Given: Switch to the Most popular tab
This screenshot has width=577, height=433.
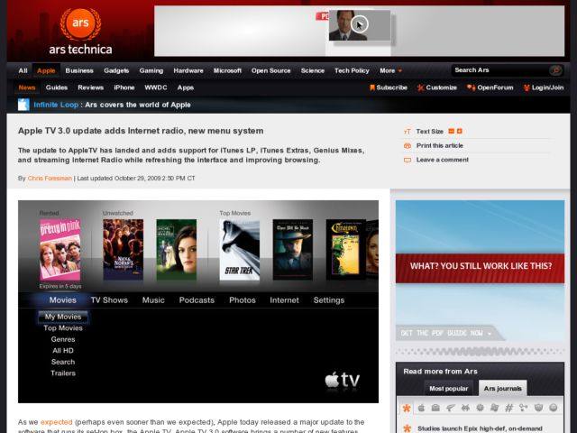Looking at the screenshot, I should [448, 389].
